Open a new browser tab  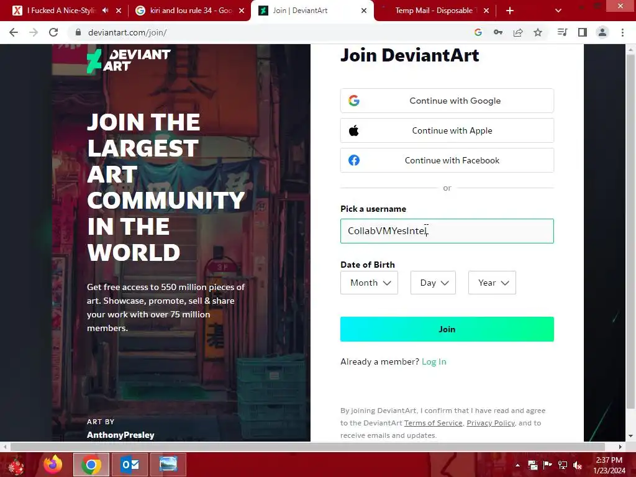click(510, 11)
